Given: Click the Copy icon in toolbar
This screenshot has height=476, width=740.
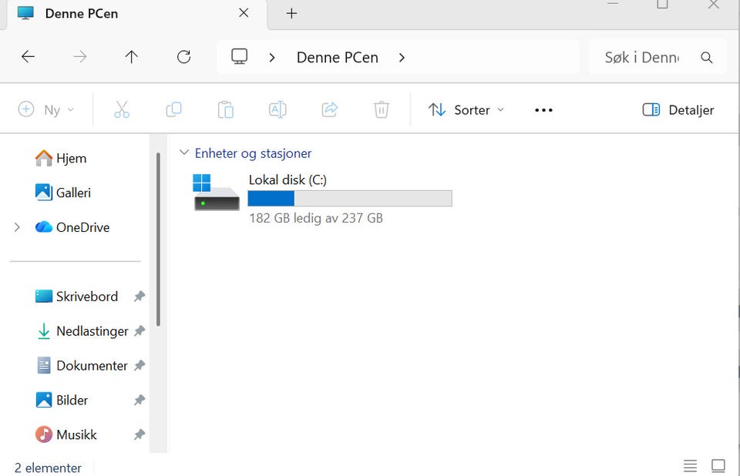Looking at the screenshot, I should (173, 109).
